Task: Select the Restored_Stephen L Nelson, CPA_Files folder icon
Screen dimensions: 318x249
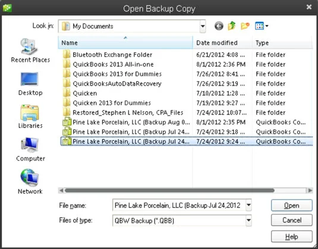Action: point(67,112)
